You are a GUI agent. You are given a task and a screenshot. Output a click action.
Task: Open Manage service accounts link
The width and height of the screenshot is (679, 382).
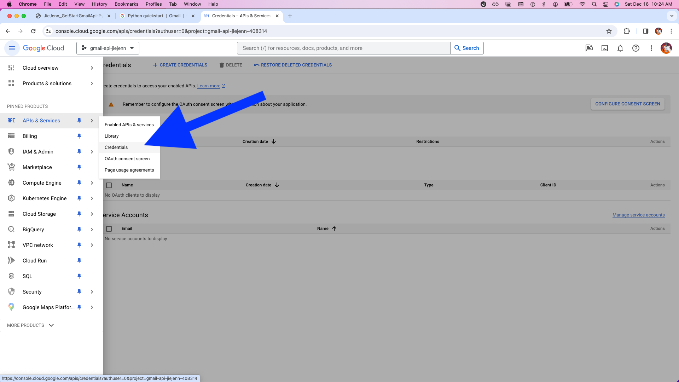639,215
